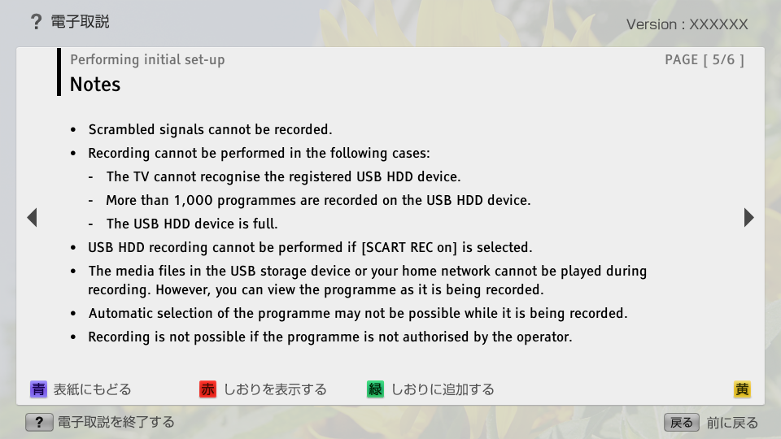Screen dimensions: 781x439
Task: Click 電子取説を終了する to exit manual
Action: click(116, 422)
